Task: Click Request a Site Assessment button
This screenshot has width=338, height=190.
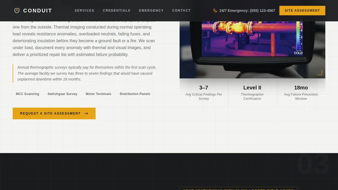Action: tap(54, 113)
